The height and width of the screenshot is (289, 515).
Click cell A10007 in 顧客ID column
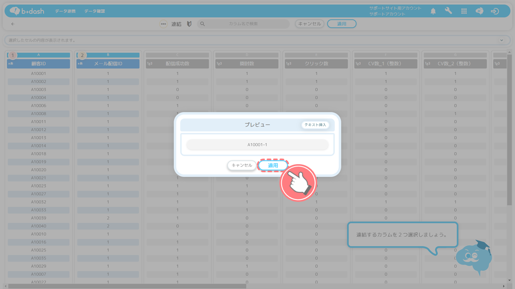pos(39,274)
